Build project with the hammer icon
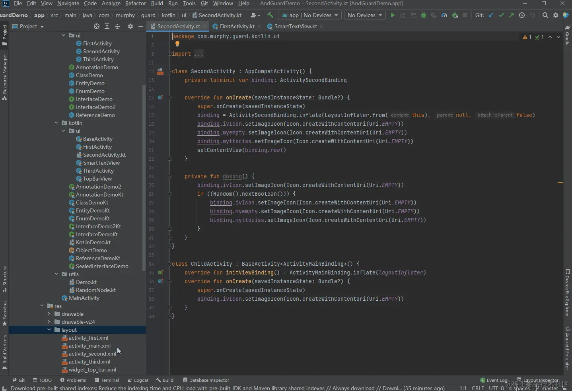Screen dimensions: 572x391 click(x=270, y=15)
